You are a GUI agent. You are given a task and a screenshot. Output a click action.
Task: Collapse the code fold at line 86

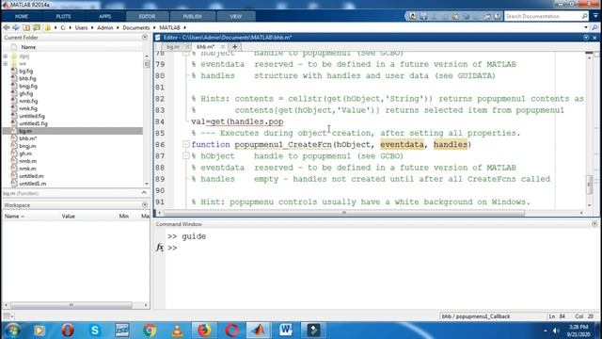tap(186, 144)
